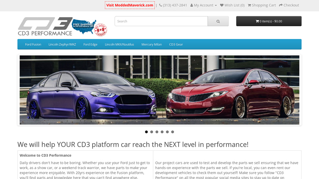Click the Visit ModdedMaverick.com link

130,5
